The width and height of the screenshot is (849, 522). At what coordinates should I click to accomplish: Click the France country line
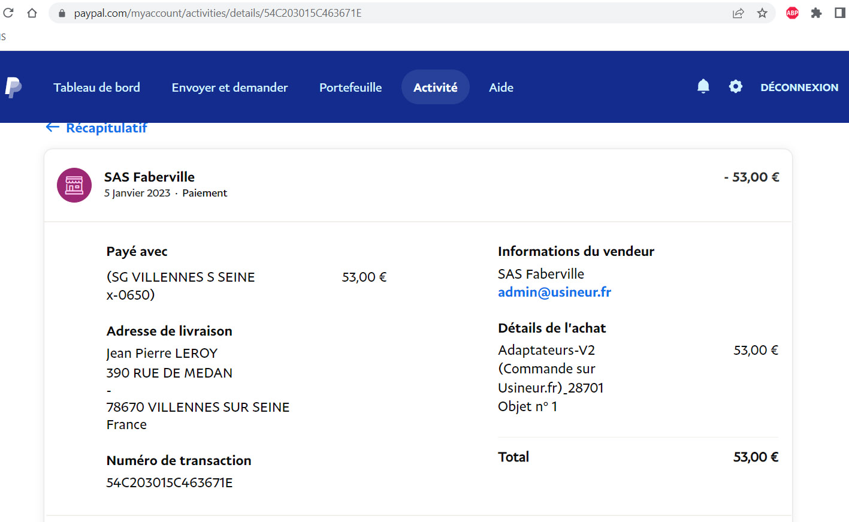[x=126, y=424]
